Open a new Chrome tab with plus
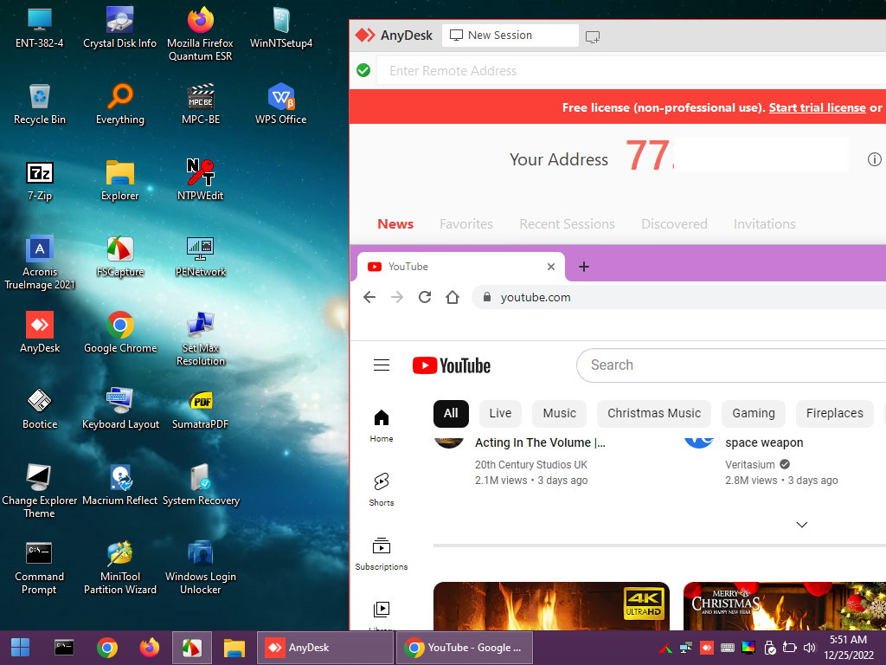This screenshot has width=886, height=665. point(584,267)
